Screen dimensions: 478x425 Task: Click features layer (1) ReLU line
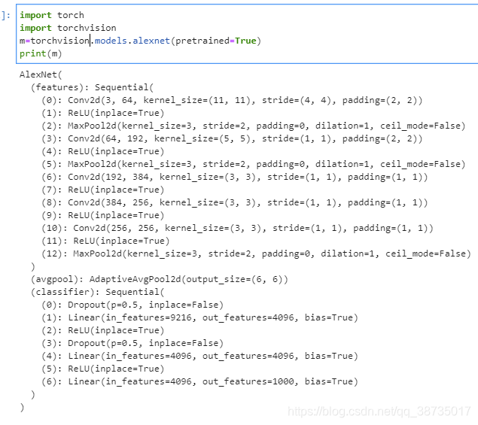pos(102,113)
